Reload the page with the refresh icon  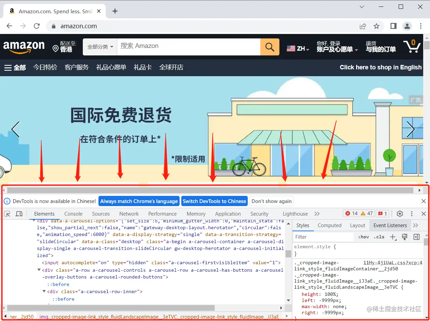[37, 26]
